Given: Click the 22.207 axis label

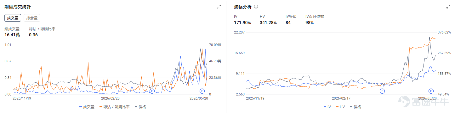Looking at the screenshot, I should [x=239, y=32].
